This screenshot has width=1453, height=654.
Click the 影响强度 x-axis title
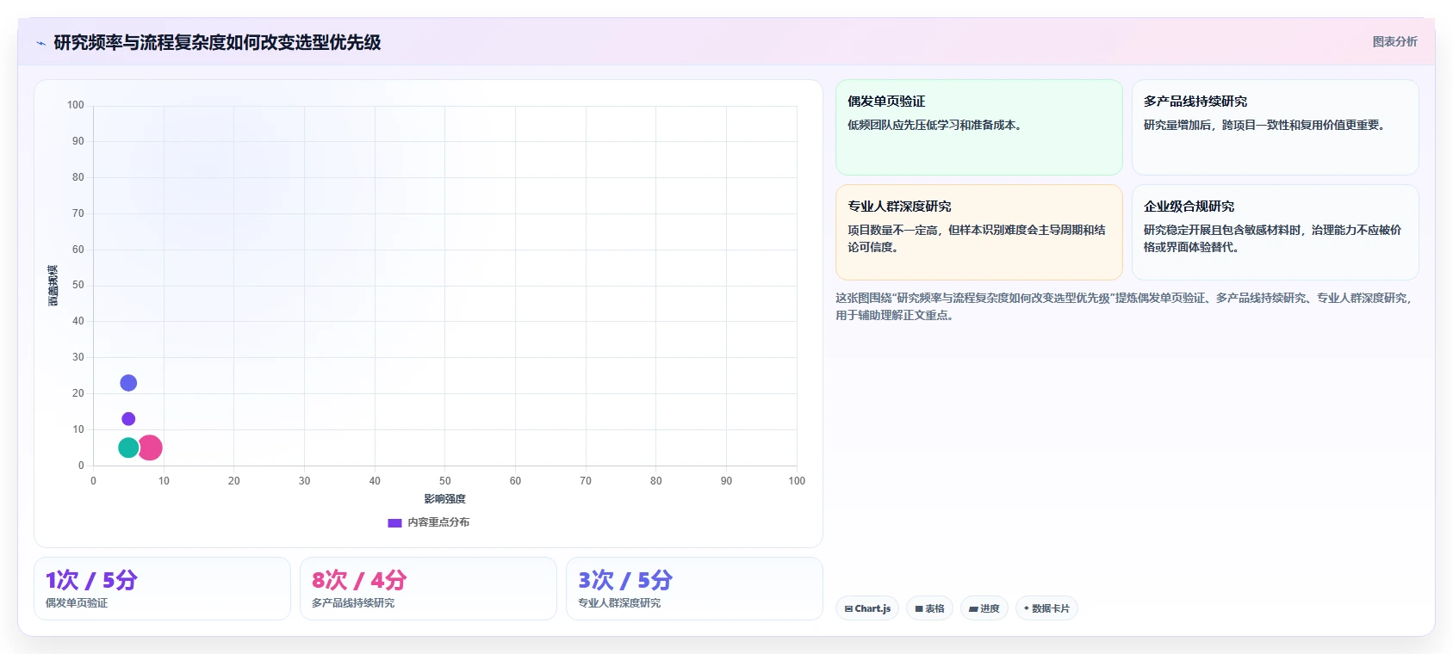(444, 499)
